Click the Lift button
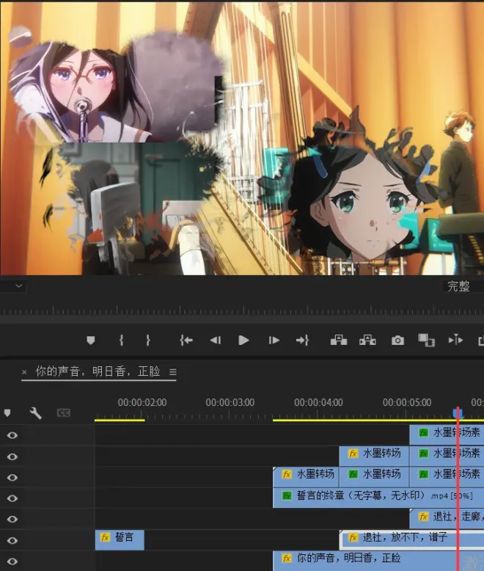The width and height of the screenshot is (484, 571). coord(339,340)
